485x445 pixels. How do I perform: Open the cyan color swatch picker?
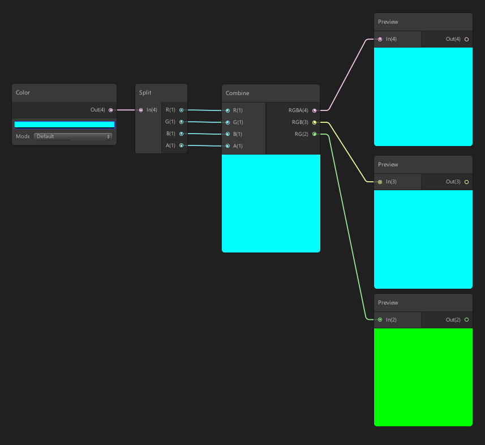pyautogui.click(x=64, y=125)
